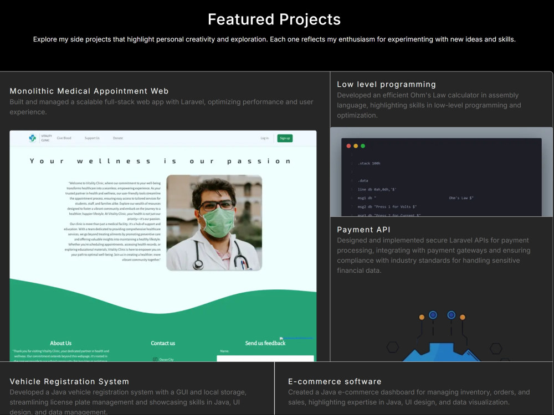The image size is (554, 415).
Task: Click Give Blood in clinic preview
Action: (64, 138)
